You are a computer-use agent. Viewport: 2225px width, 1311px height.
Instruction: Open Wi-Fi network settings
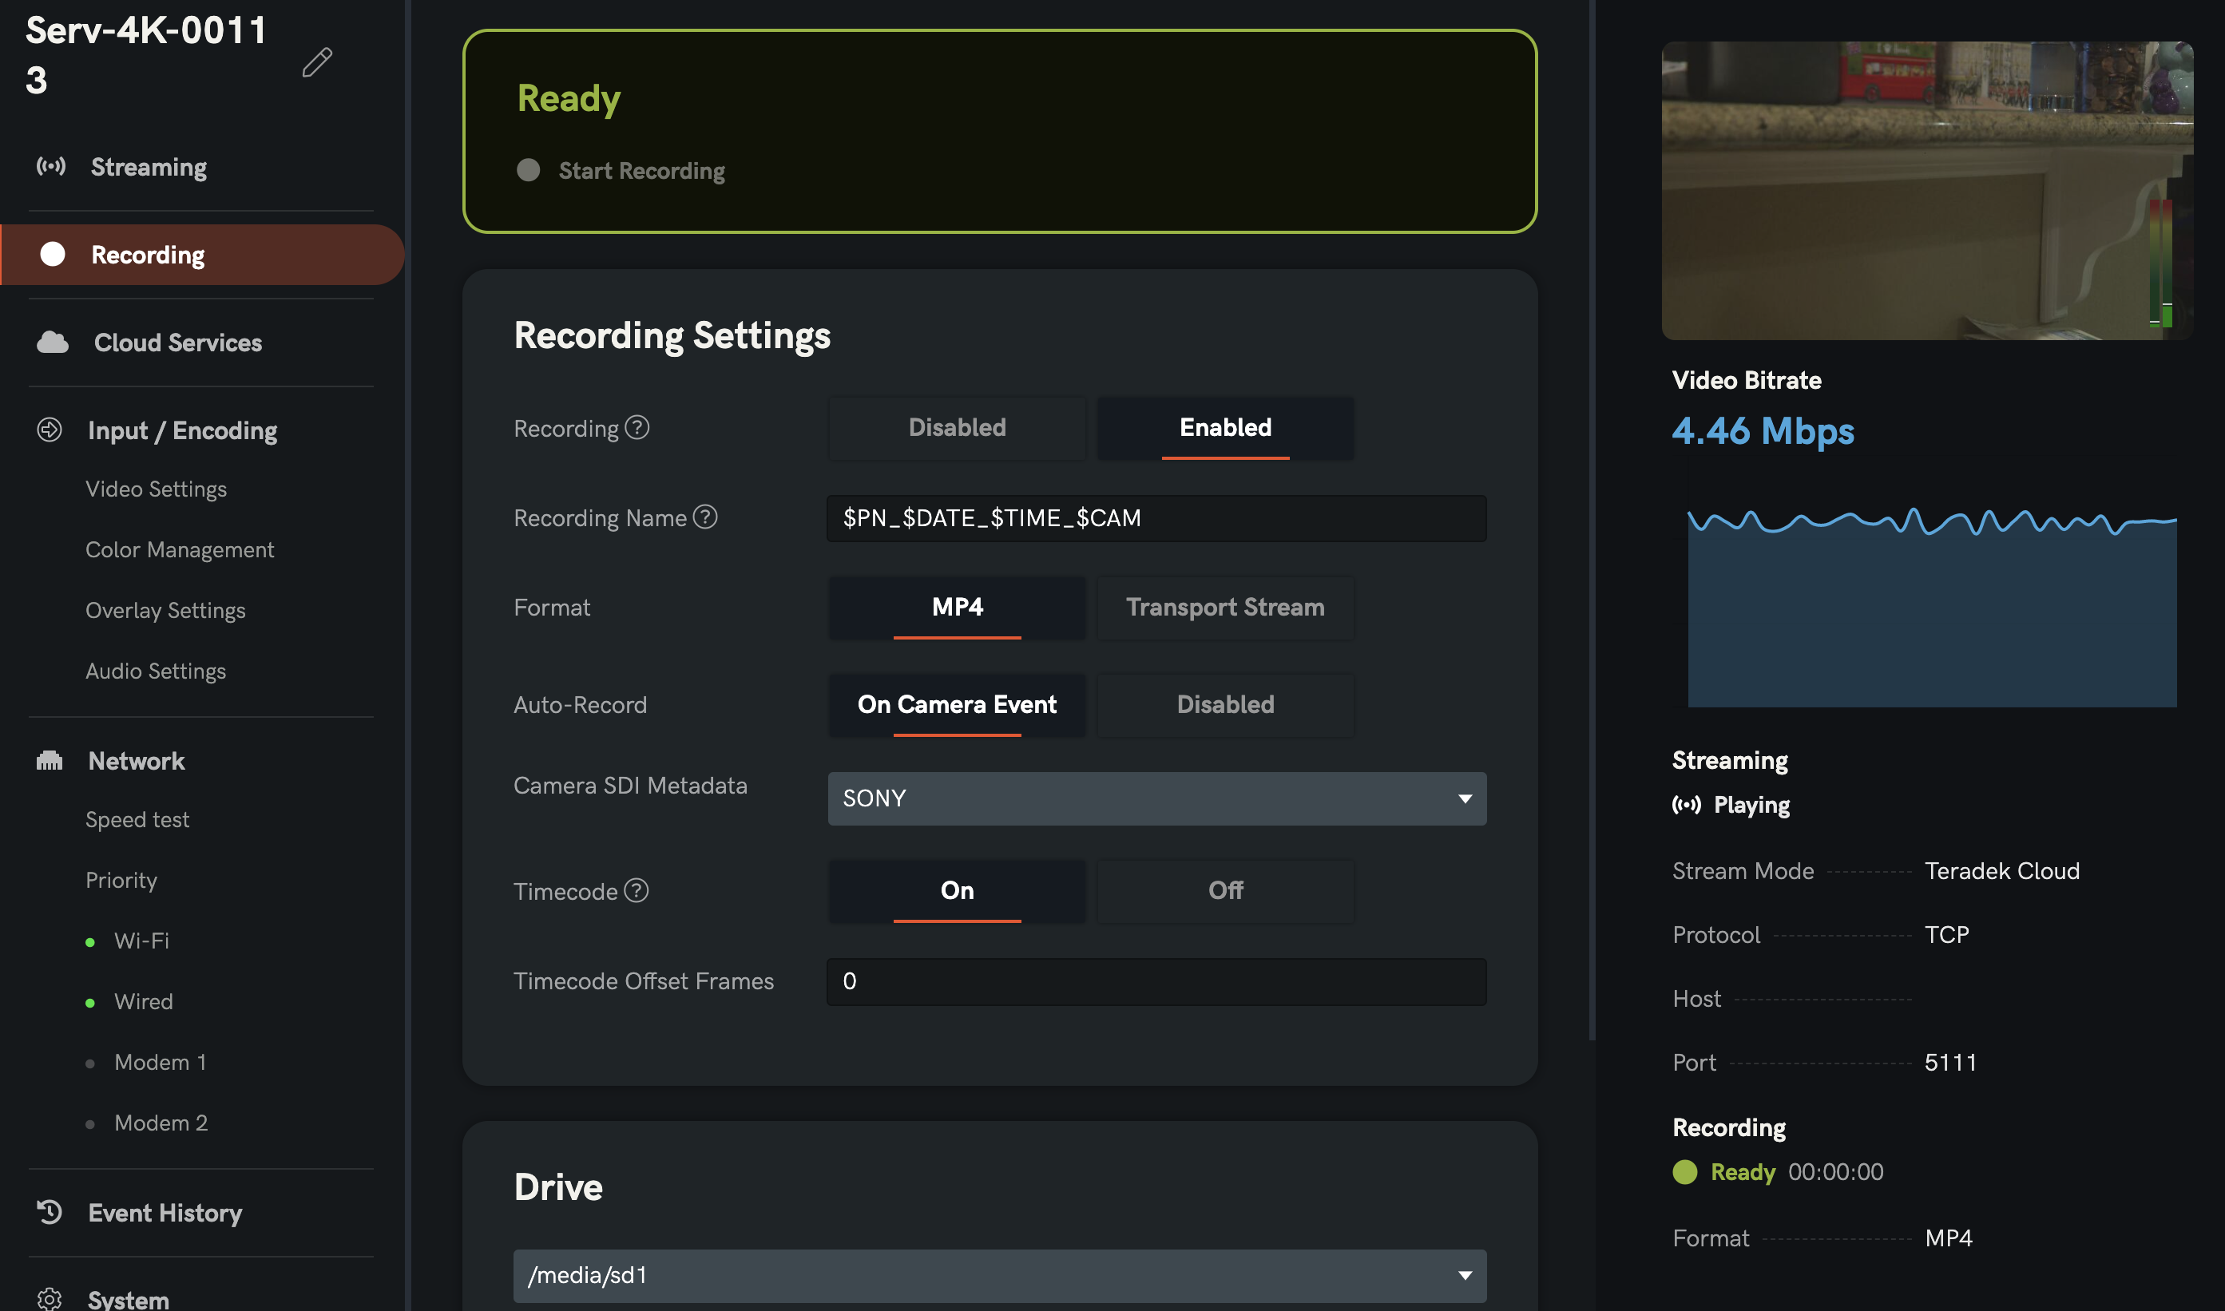click(x=141, y=941)
